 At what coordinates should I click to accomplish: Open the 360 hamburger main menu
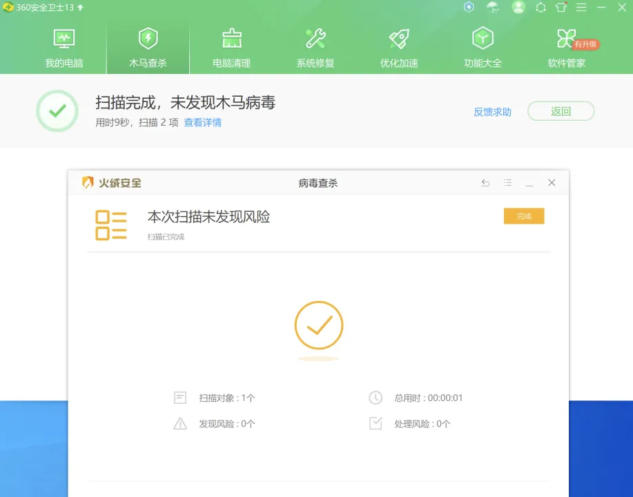tap(581, 8)
